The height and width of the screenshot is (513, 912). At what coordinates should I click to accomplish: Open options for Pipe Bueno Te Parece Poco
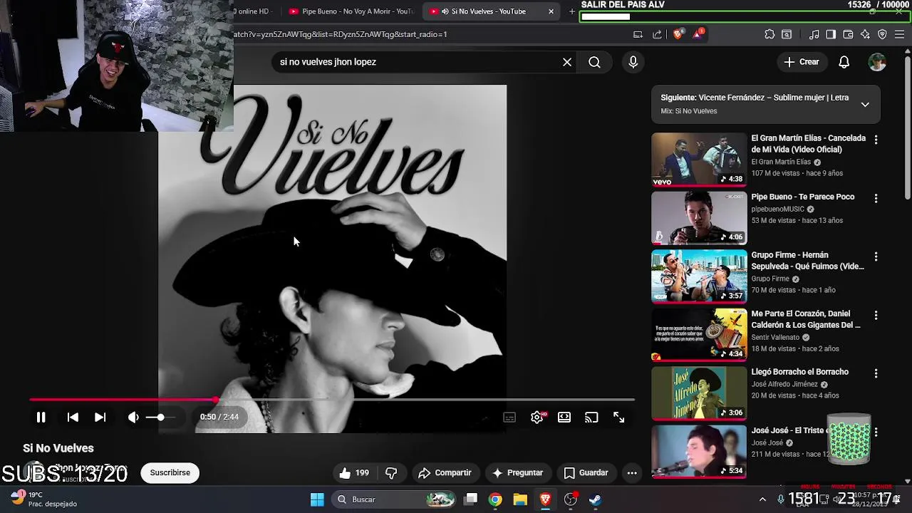point(876,198)
